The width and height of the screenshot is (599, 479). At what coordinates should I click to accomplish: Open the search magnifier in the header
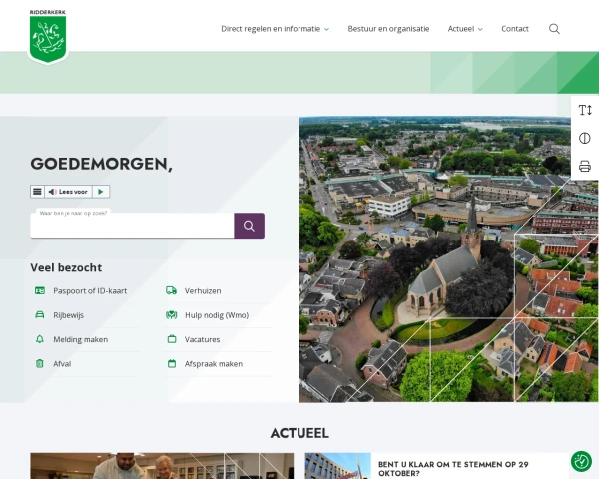click(554, 29)
